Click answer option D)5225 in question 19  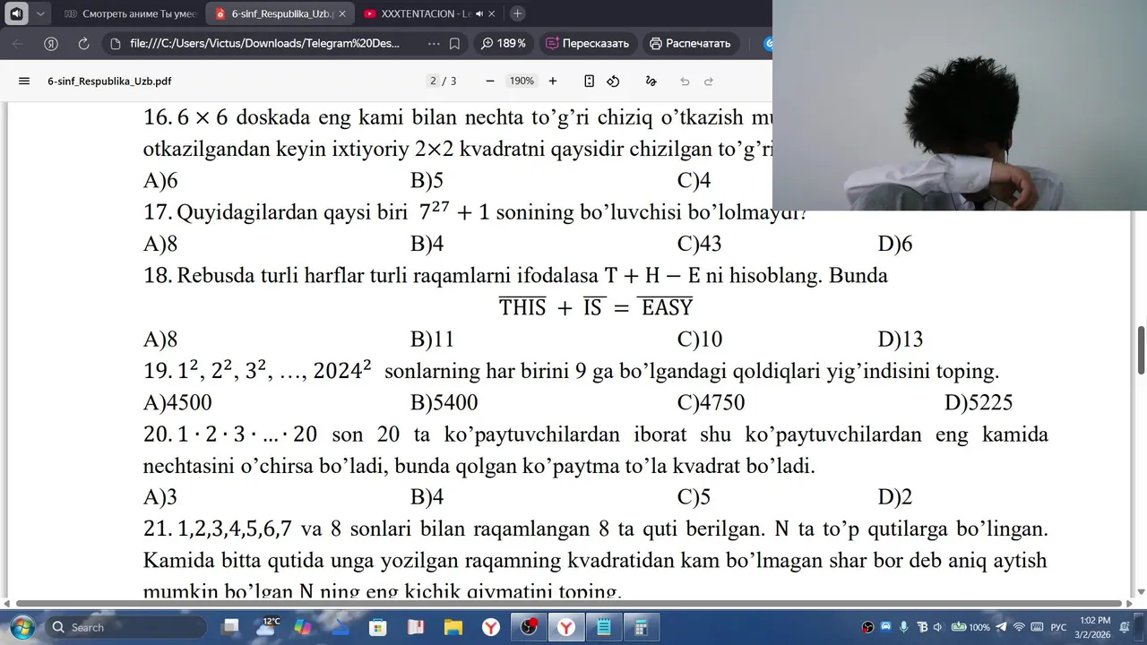[979, 403]
